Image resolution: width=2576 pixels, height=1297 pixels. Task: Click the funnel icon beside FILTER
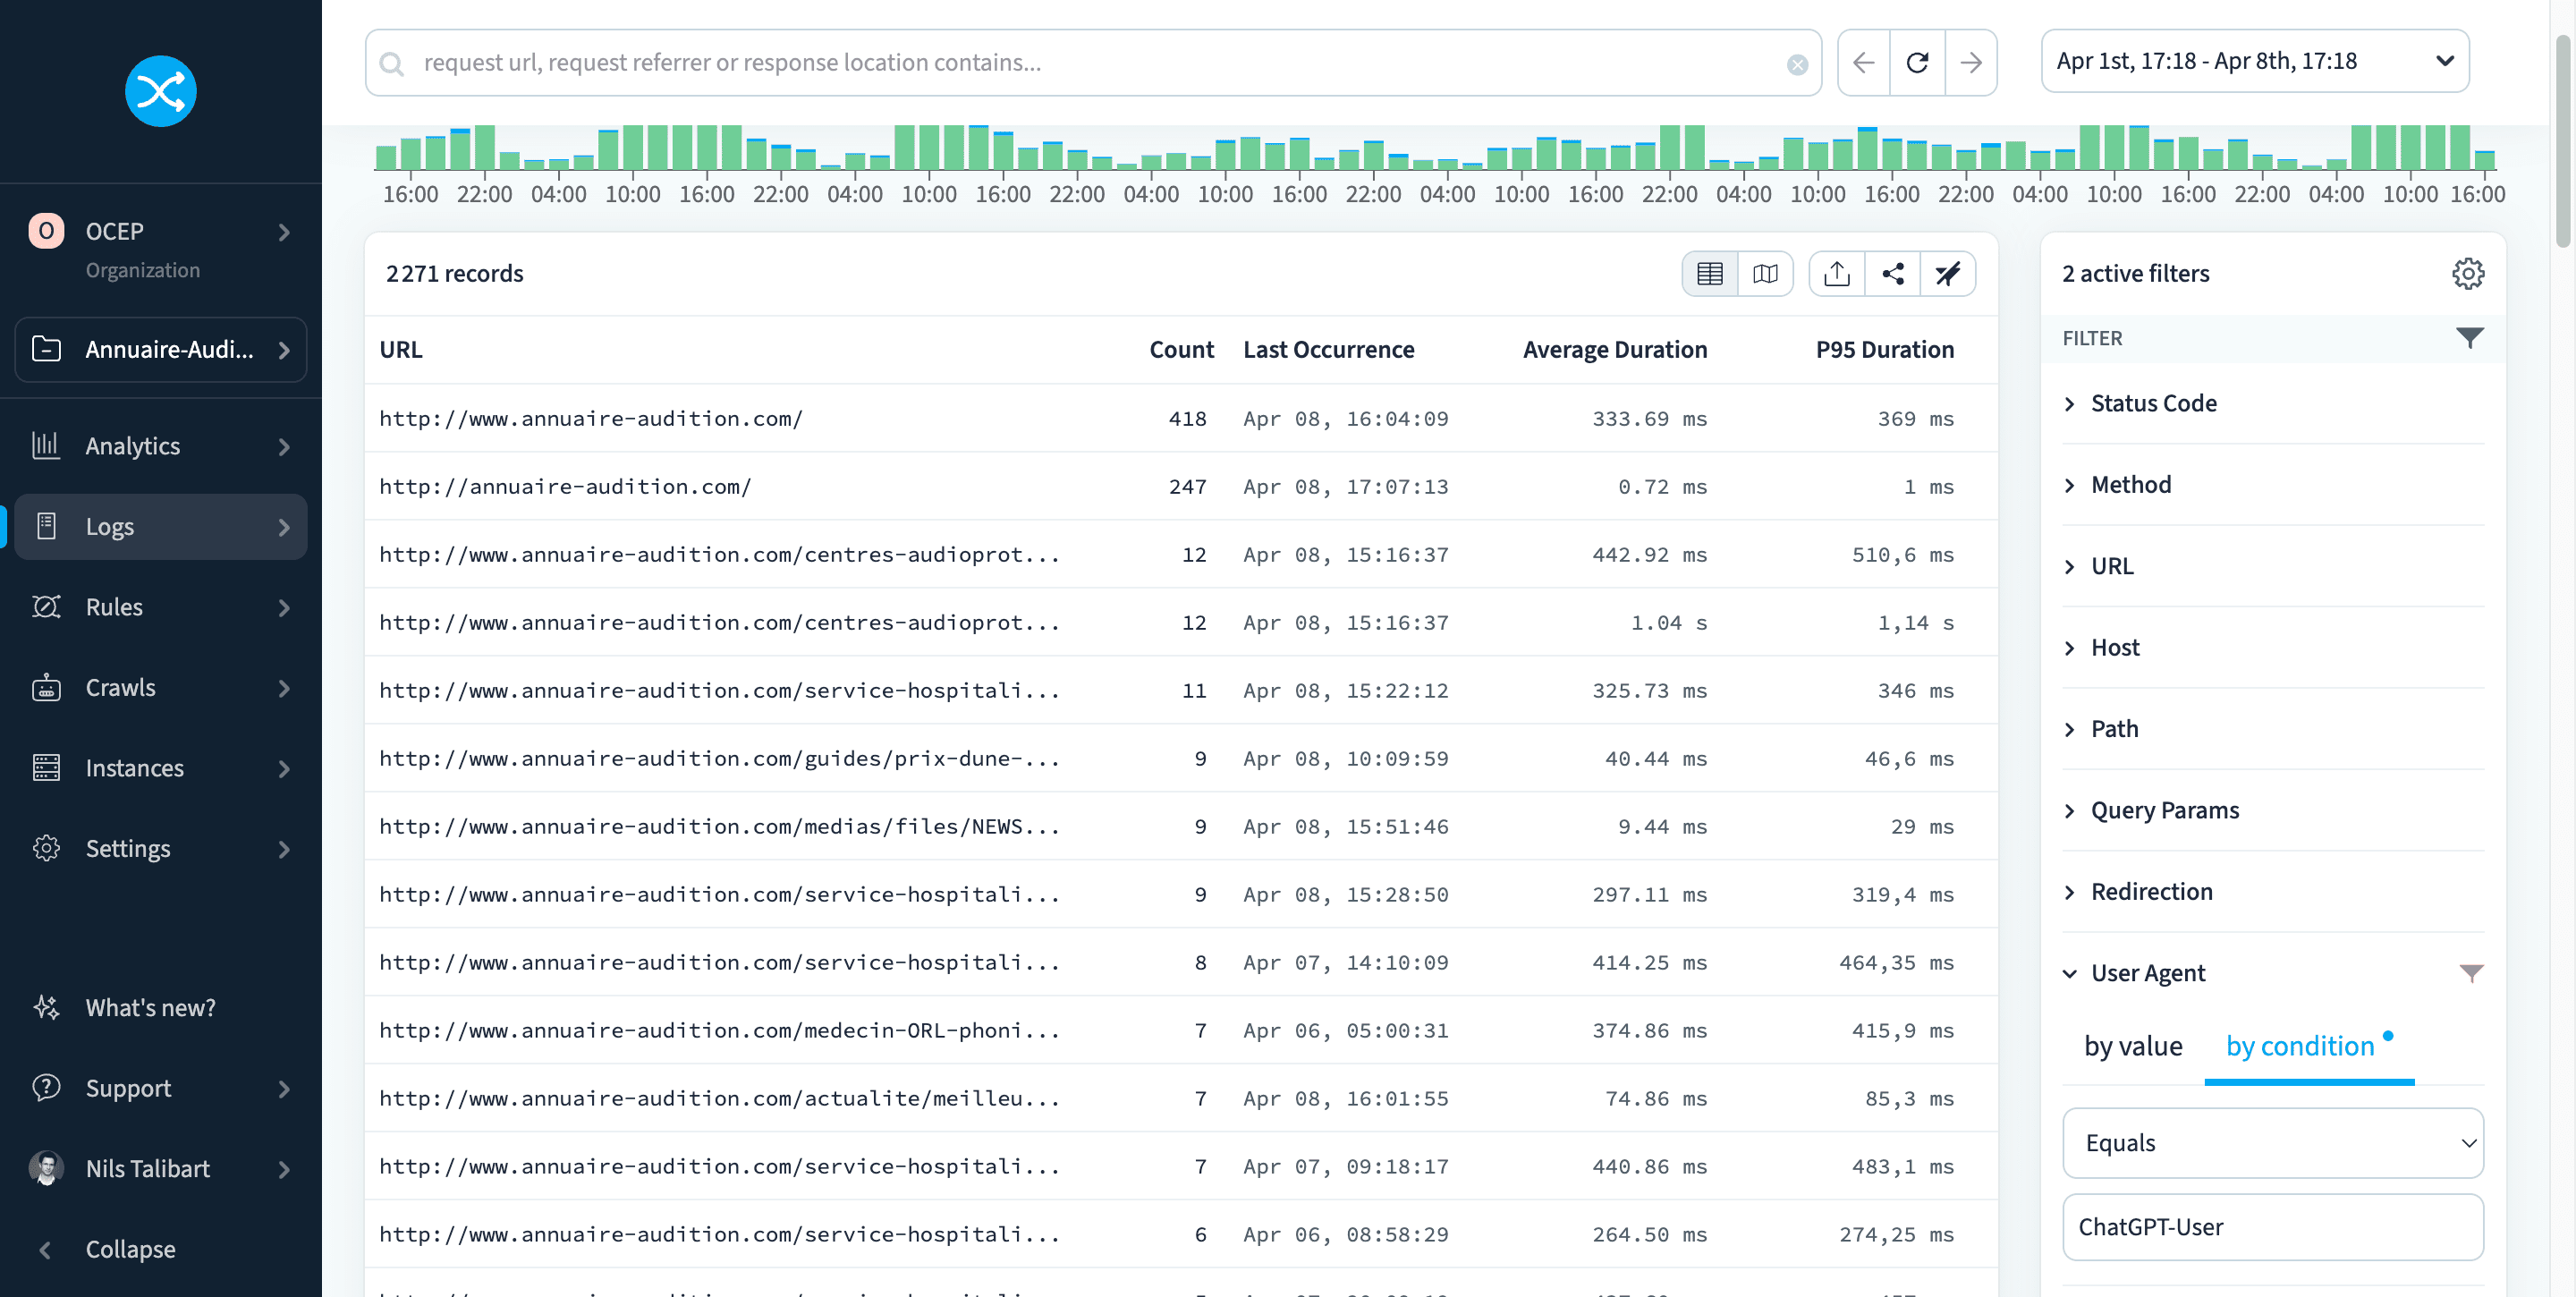click(2469, 338)
